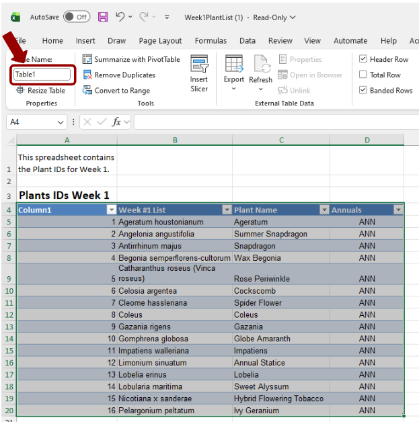Viewport: 419px width, 422px height.
Task: Click the cell 'Gomphrena globosa'
Action: pos(175,339)
